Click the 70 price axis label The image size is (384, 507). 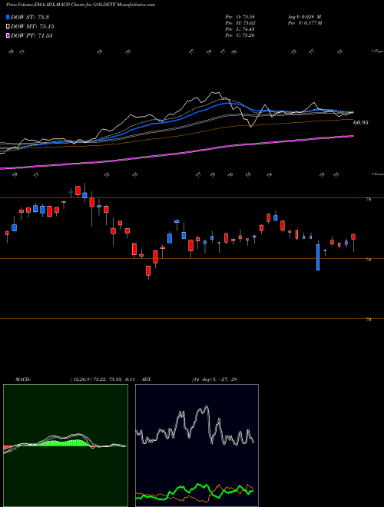tap(369, 320)
